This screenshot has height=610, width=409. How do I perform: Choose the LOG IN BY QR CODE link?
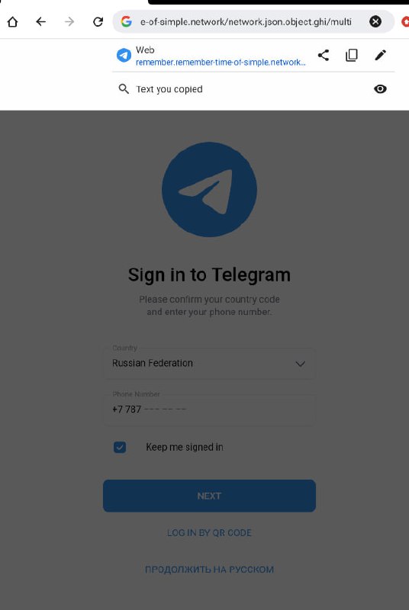(x=209, y=532)
